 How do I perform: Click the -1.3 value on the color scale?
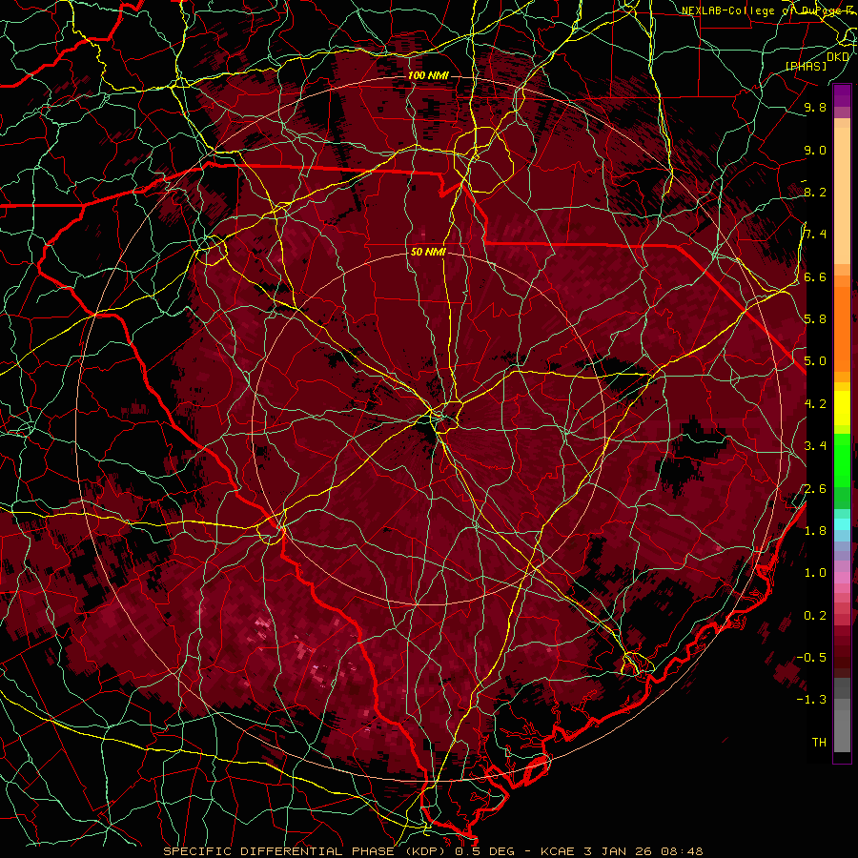811,700
